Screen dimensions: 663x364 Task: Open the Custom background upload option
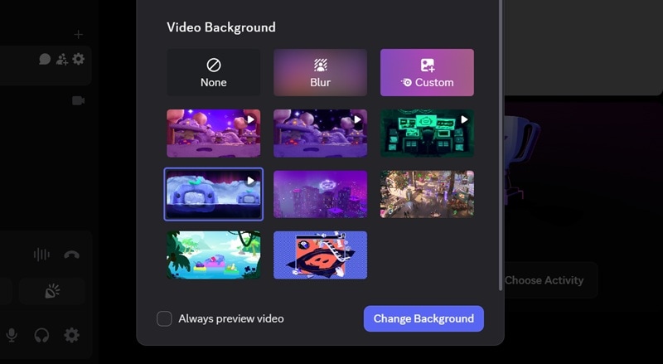(427, 72)
